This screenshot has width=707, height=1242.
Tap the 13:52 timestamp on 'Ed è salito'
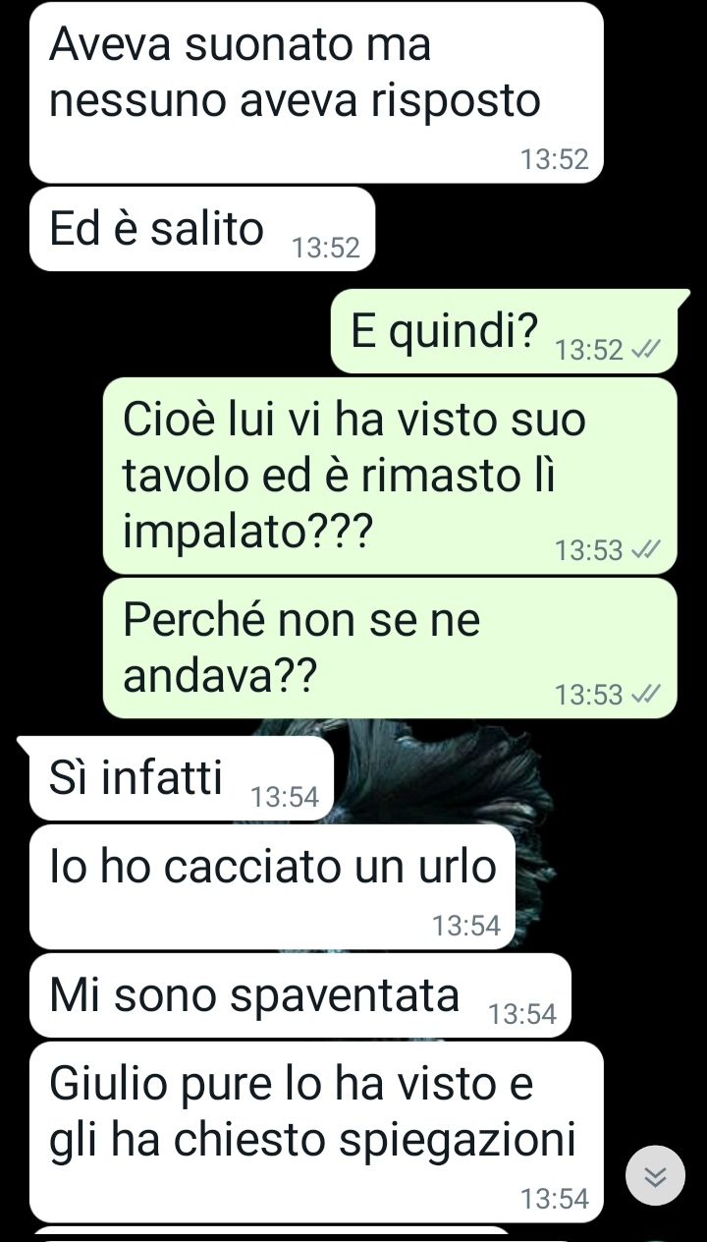326,250
